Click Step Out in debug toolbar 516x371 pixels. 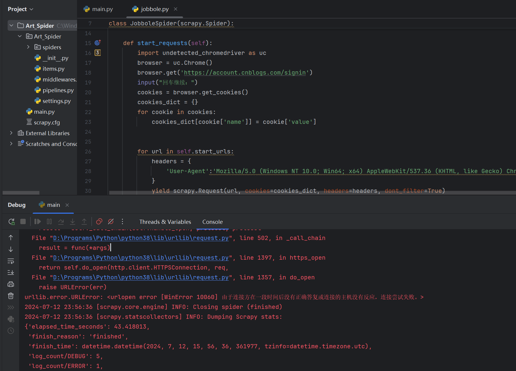point(84,221)
